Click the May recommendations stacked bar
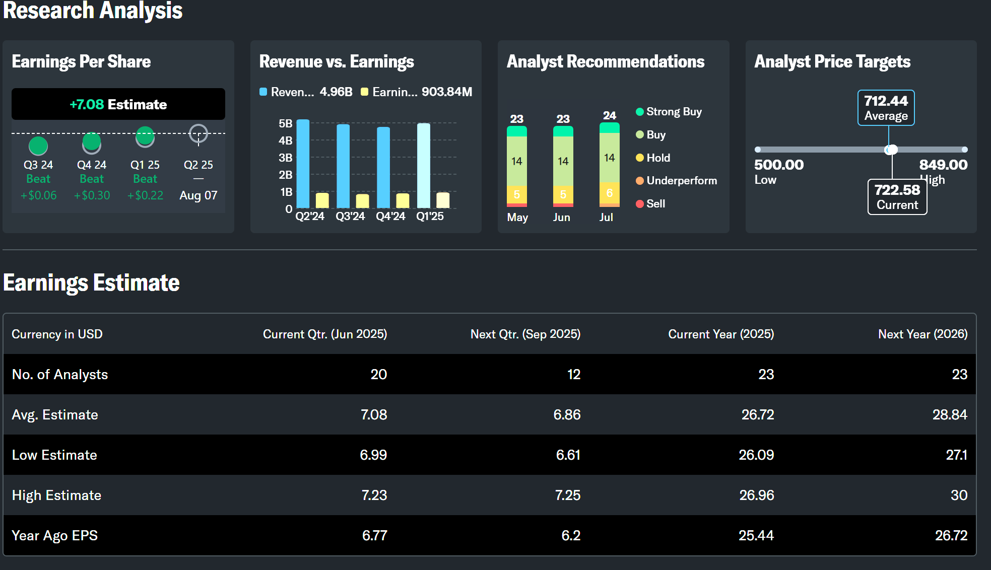Viewport: 991px width, 570px height. [517, 166]
